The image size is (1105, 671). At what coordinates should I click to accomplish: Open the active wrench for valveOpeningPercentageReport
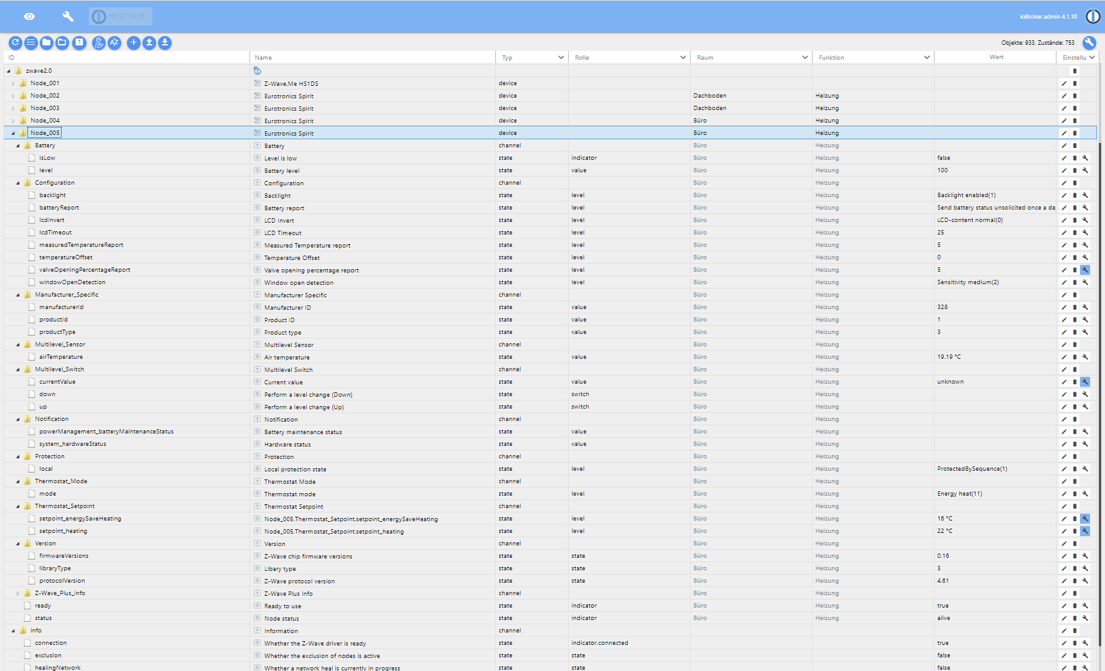[x=1085, y=270]
